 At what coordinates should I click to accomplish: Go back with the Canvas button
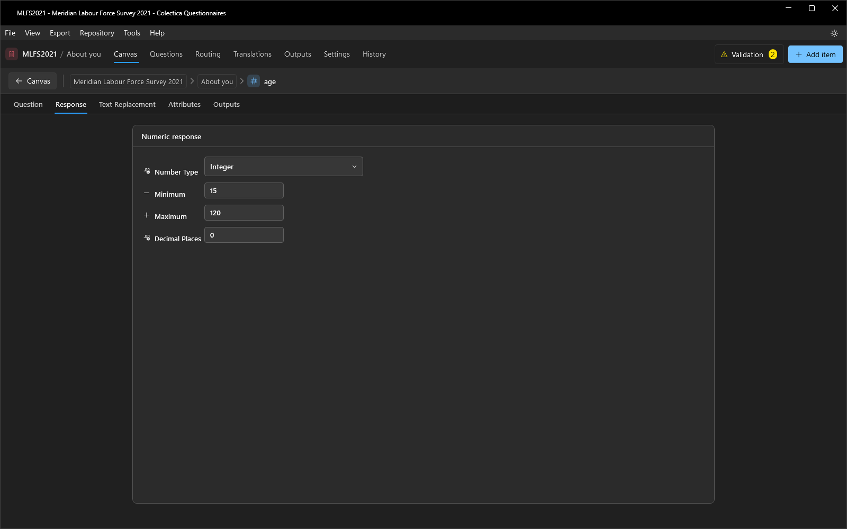pyautogui.click(x=33, y=81)
